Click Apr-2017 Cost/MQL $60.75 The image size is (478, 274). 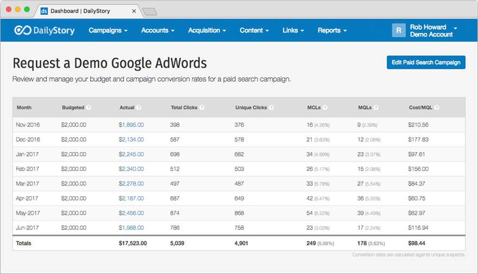point(417,198)
